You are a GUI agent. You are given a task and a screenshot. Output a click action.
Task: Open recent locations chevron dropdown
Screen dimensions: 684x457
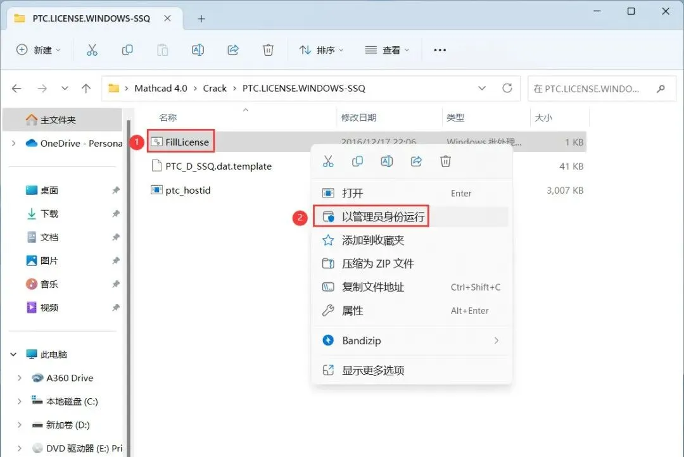(65, 89)
